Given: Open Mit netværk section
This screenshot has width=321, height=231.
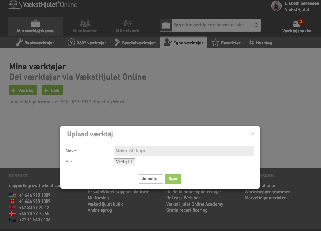Looking at the screenshot, I should point(128,27).
